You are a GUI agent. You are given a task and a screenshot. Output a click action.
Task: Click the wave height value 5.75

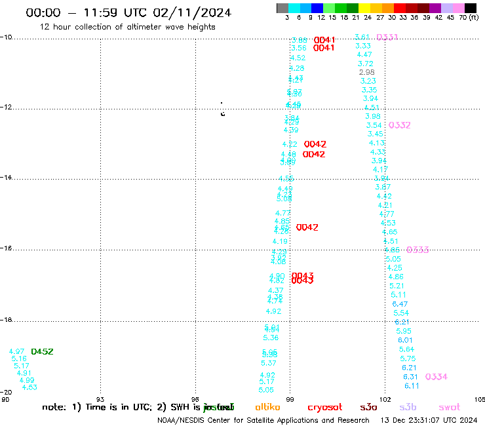tap(408, 359)
